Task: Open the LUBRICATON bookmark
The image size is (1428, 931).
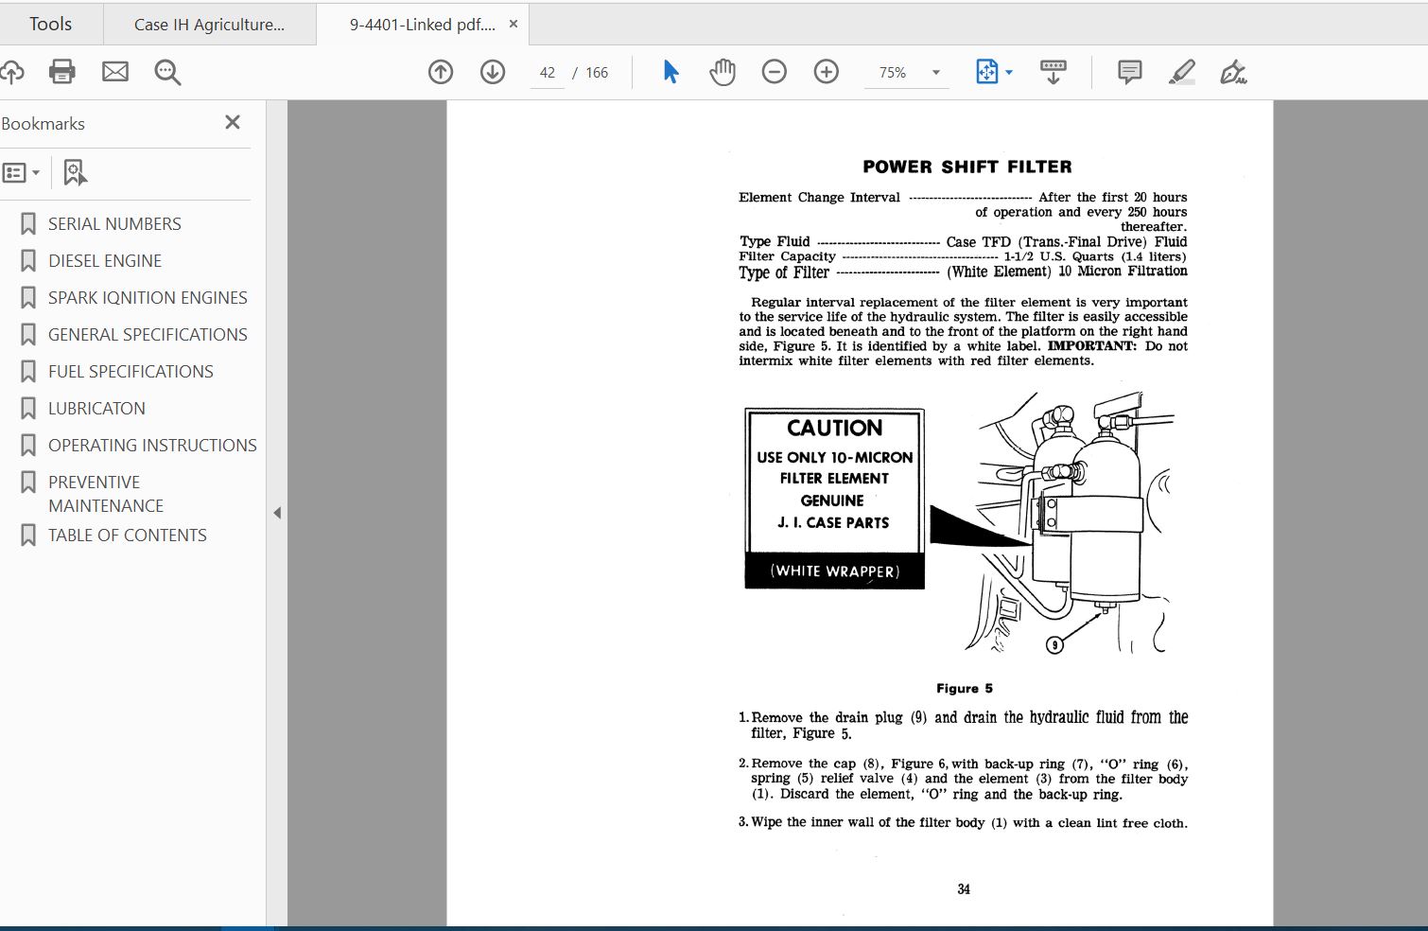Action: pyautogui.click(x=96, y=409)
